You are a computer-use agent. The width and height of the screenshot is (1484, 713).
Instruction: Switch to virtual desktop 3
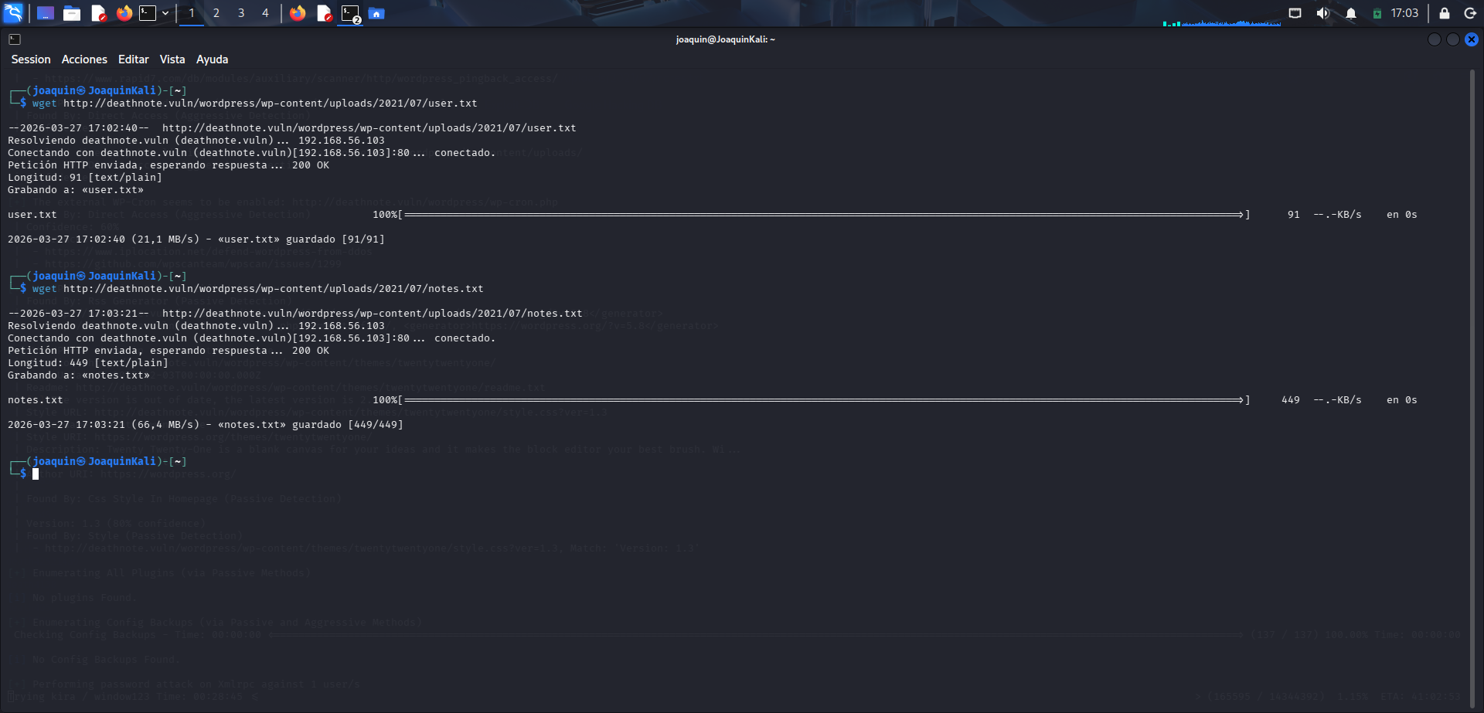tap(240, 13)
